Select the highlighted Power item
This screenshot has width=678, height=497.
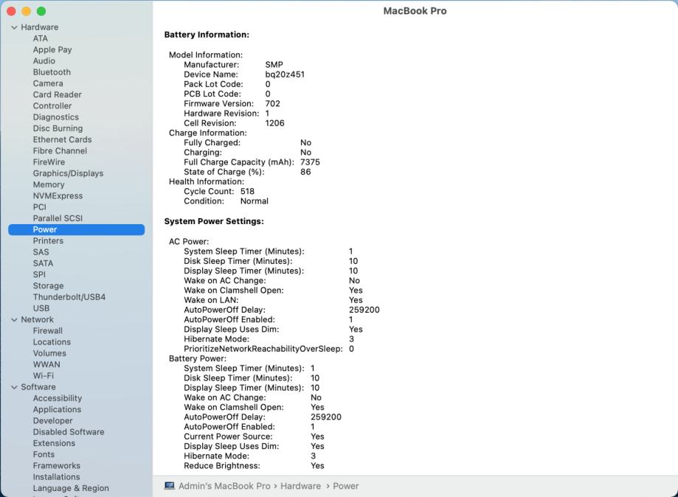click(77, 229)
